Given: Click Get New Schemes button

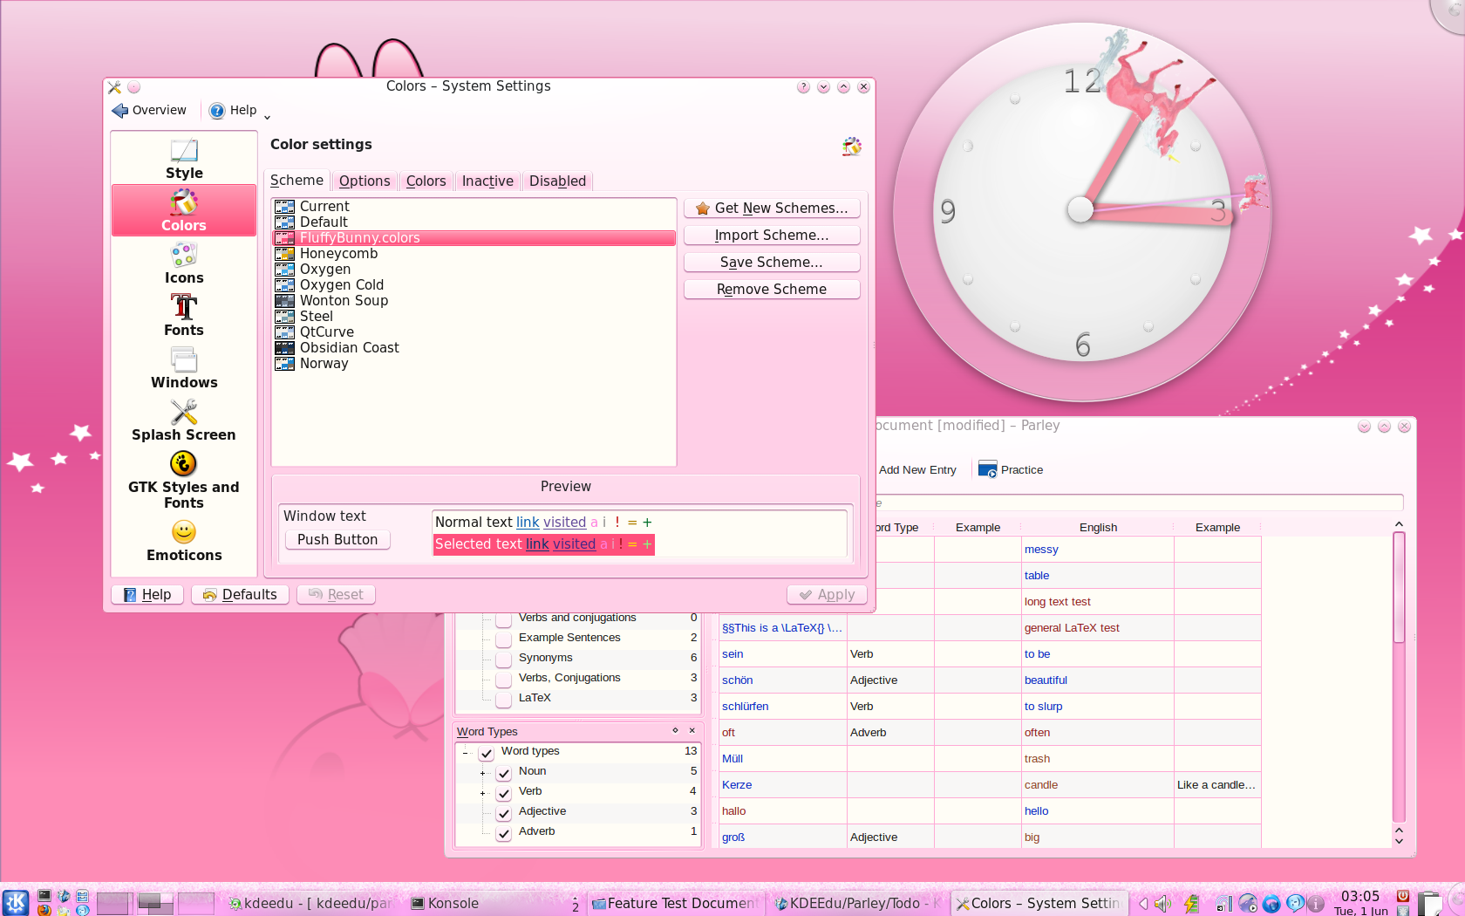Looking at the screenshot, I should click(772, 208).
